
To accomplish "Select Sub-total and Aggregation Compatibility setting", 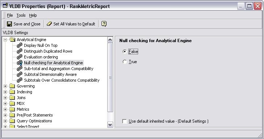I will (x=59, y=69).
